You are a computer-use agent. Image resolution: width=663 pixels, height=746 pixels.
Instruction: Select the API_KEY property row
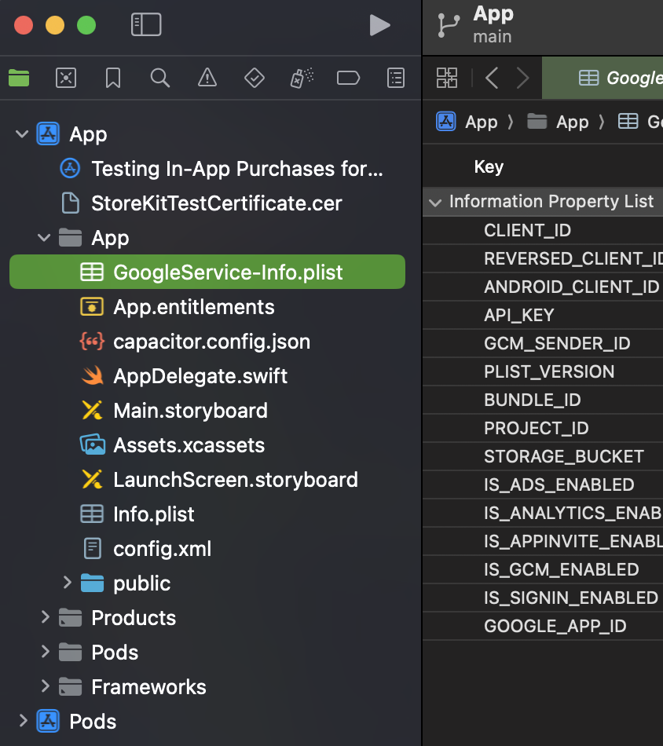click(519, 315)
